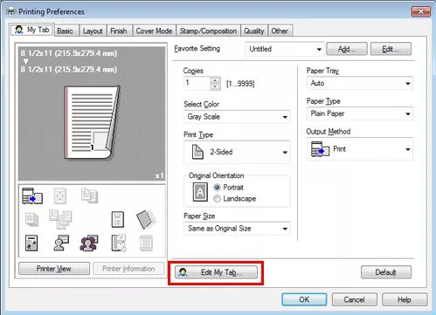Click the '[1...9999]' copies range text
Screen dimensions: 436x315
pyautogui.click(x=240, y=84)
